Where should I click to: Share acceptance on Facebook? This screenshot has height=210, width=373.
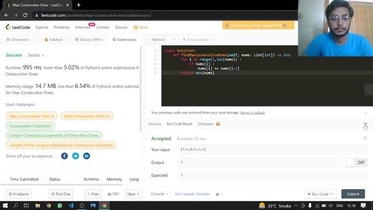coord(65,156)
